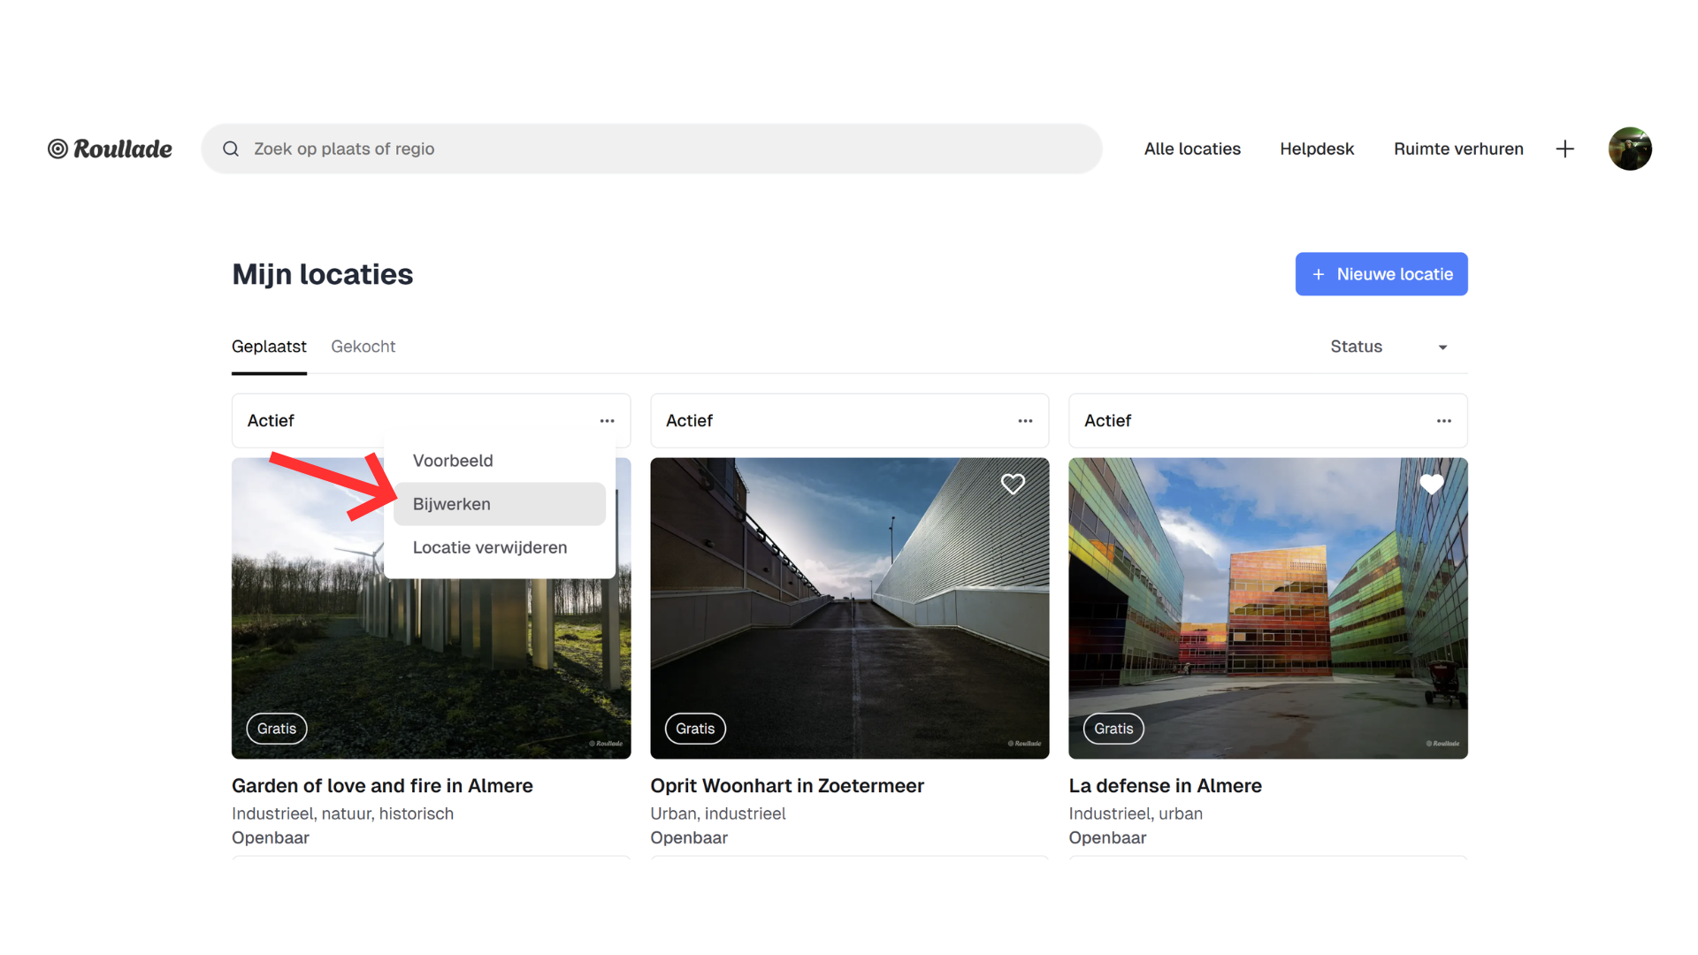Open three-dot menu on Oprit Woonhart card
1698x955 pixels.
point(1025,421)
